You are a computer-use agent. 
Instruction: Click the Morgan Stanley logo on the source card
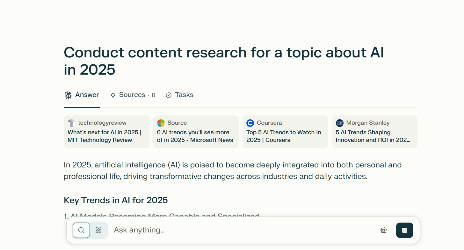pos(339,123)
